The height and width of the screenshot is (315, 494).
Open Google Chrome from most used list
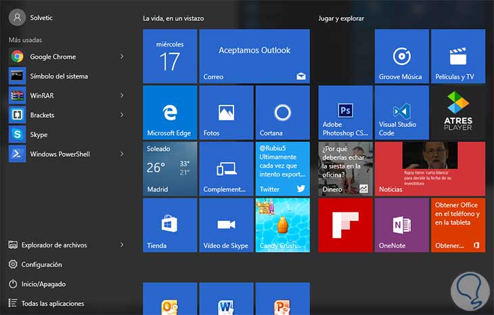[x=68, y=57]
